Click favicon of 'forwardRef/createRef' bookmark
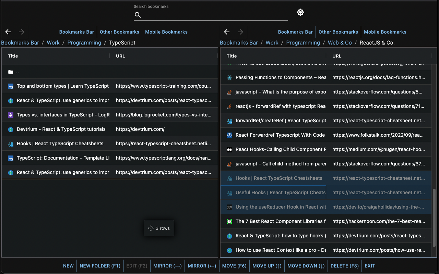This screenshot has width=439, height=274. tap(229, 121)
